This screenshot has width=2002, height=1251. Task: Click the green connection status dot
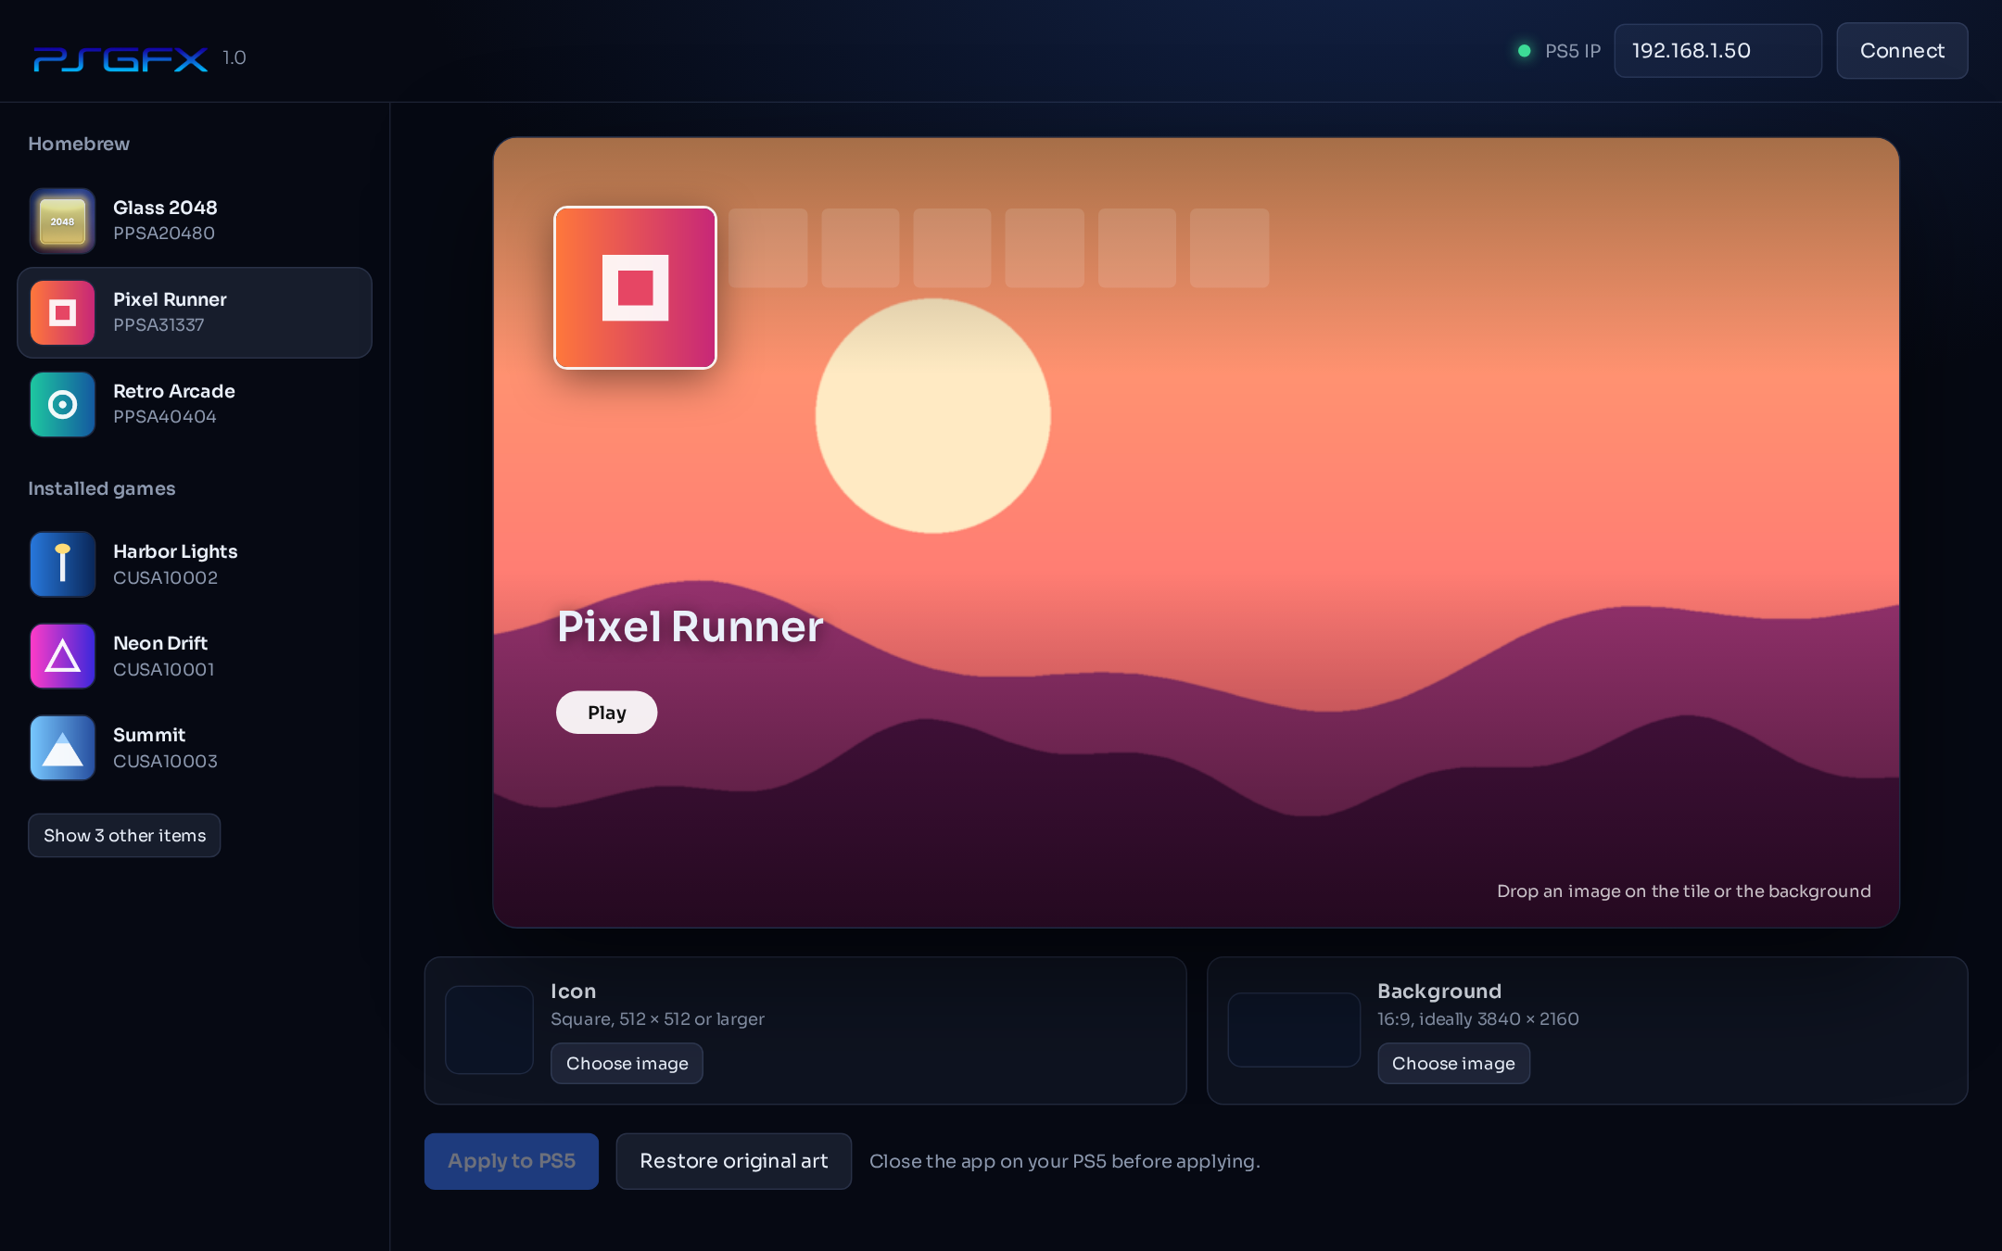[1524, 51]
